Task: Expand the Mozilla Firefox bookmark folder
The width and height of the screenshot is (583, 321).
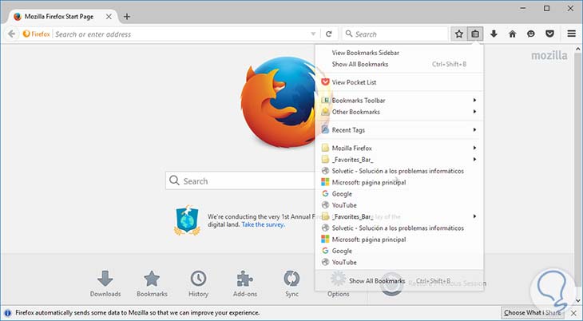Action: click(x=399, y=148)
